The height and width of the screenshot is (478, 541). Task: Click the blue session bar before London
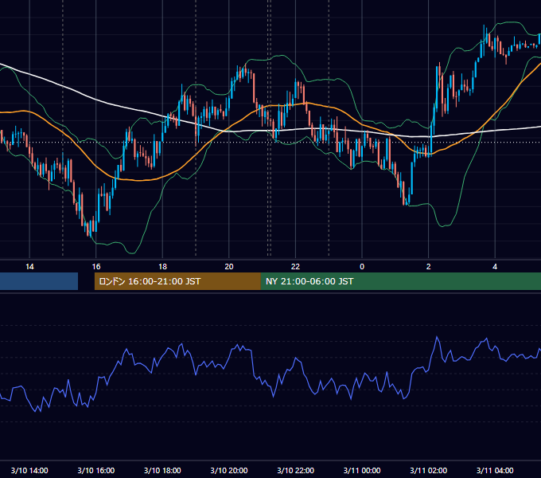point(39,281)
